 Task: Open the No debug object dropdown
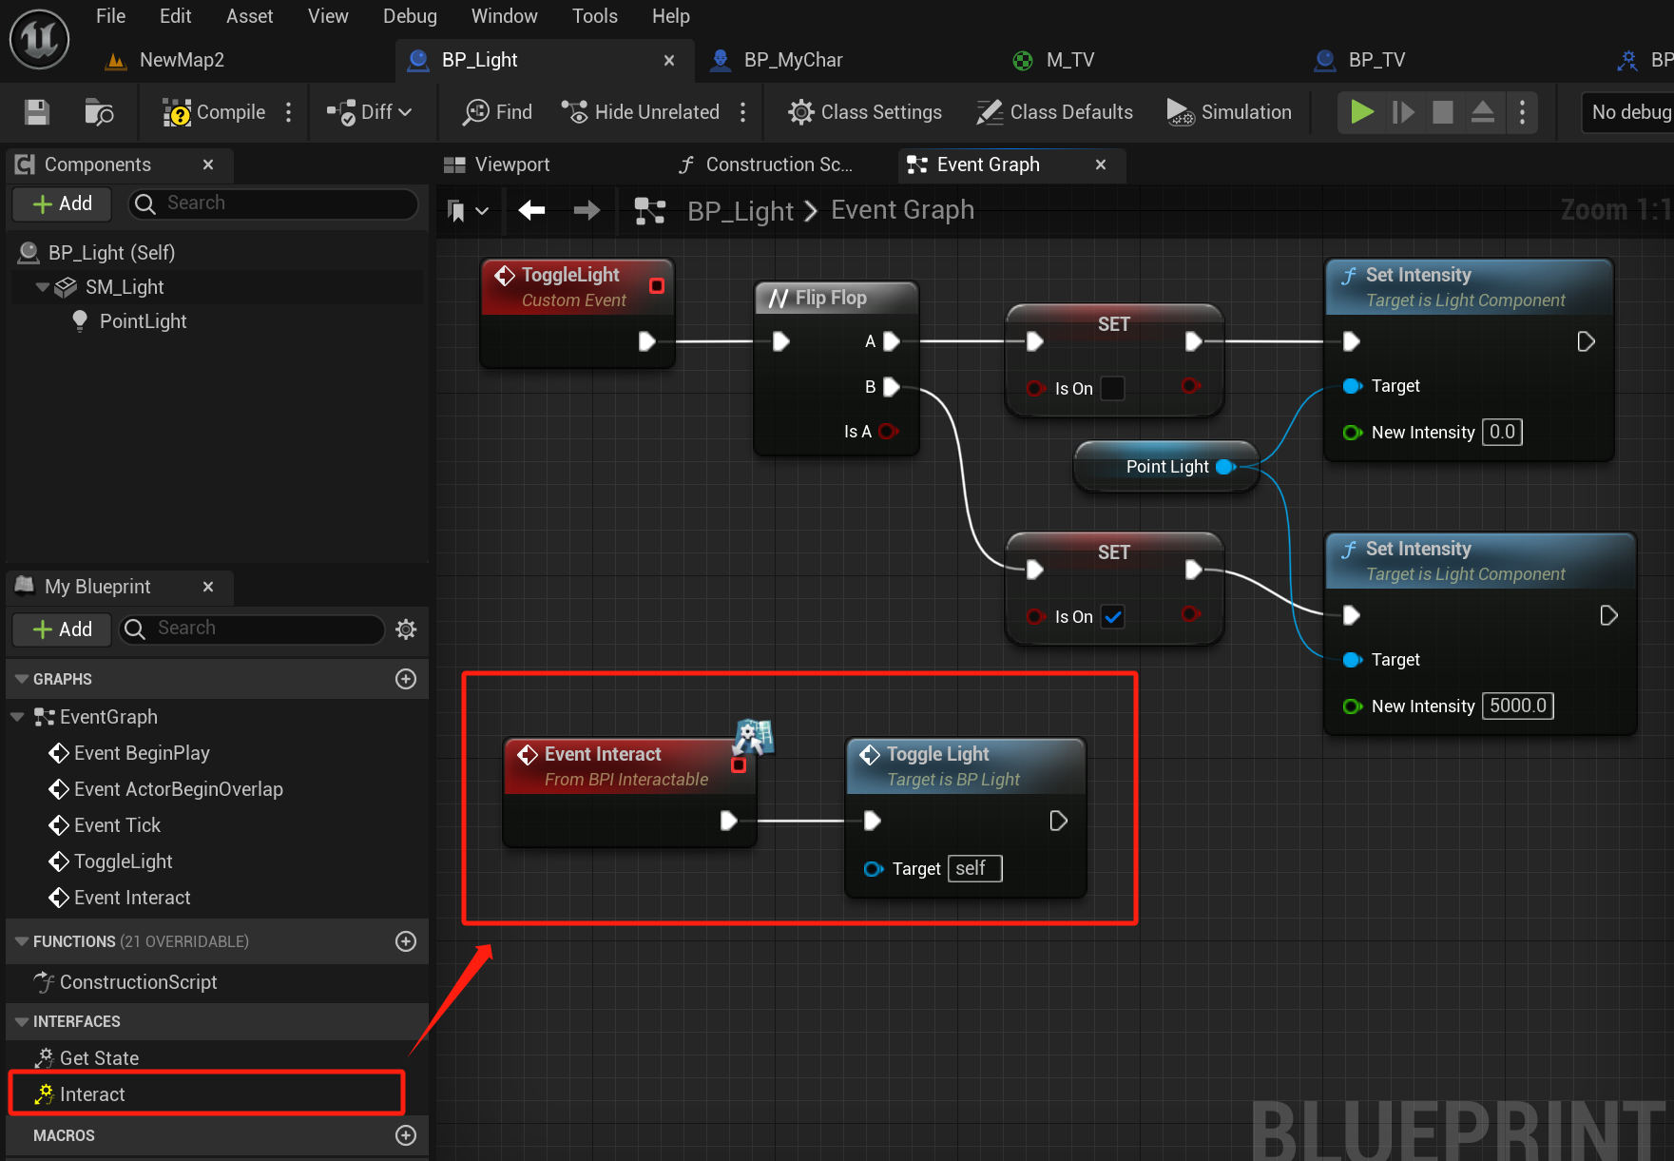pos(1627,112)
